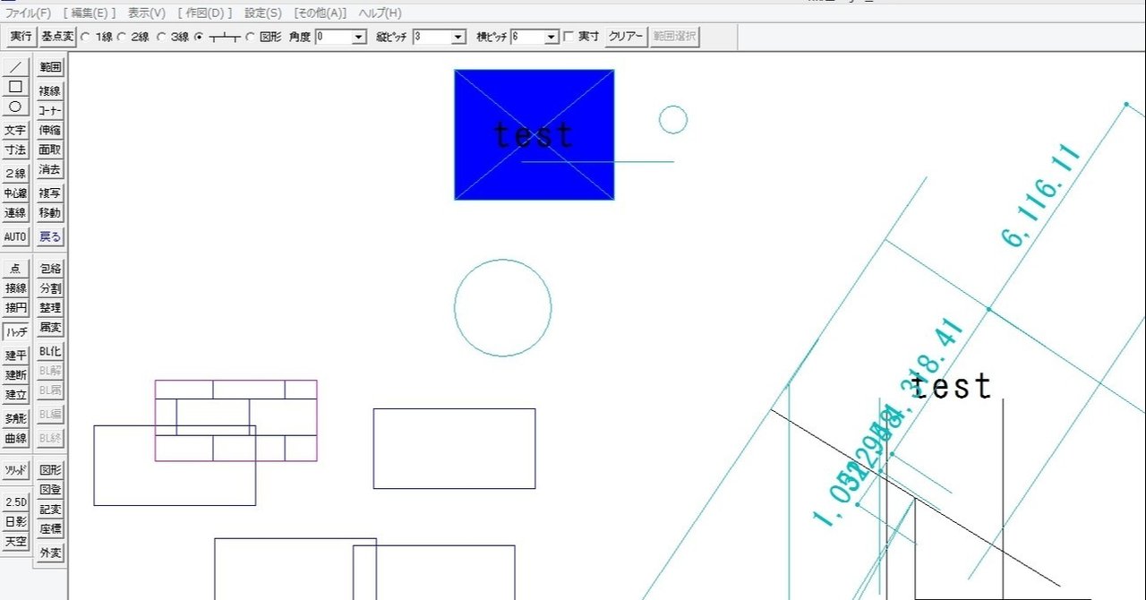The height and width of the screenshot is (600, 1146).
Task: Open the ソリッド solid fill tool
Action: pos(15,468)
